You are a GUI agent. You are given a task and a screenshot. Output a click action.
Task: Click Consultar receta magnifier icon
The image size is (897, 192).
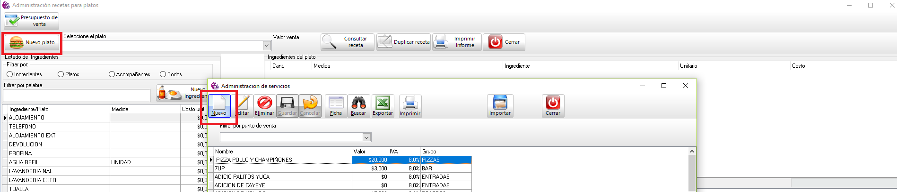pyautogui.click(x=329, y=42)
